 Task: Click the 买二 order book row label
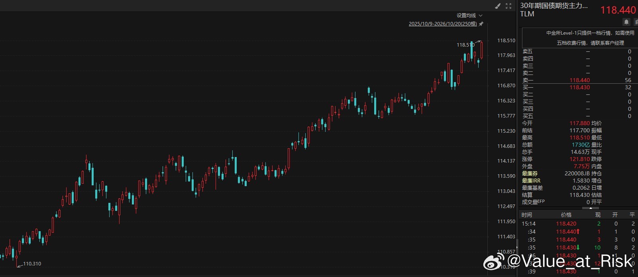click(528, 94)
